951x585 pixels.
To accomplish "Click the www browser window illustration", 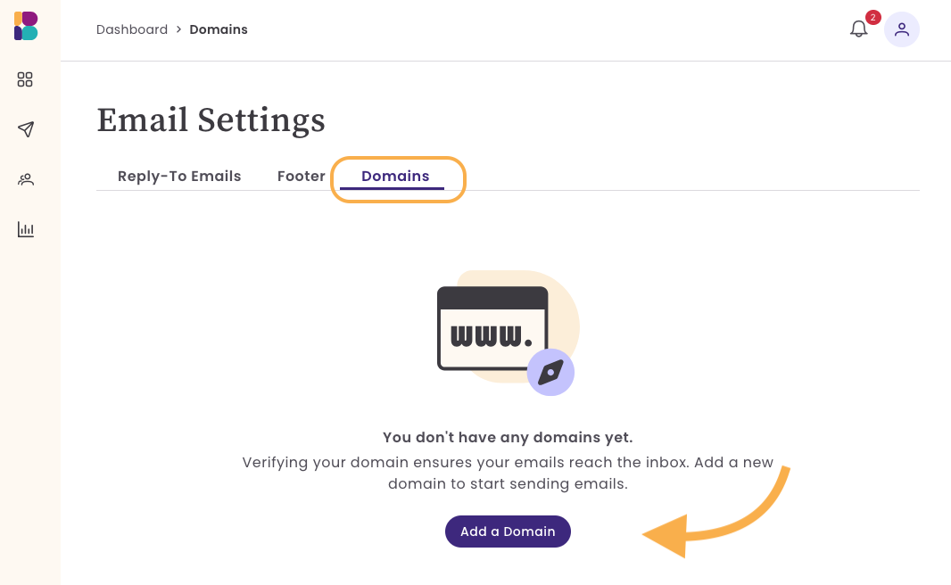I will (492, 328).
